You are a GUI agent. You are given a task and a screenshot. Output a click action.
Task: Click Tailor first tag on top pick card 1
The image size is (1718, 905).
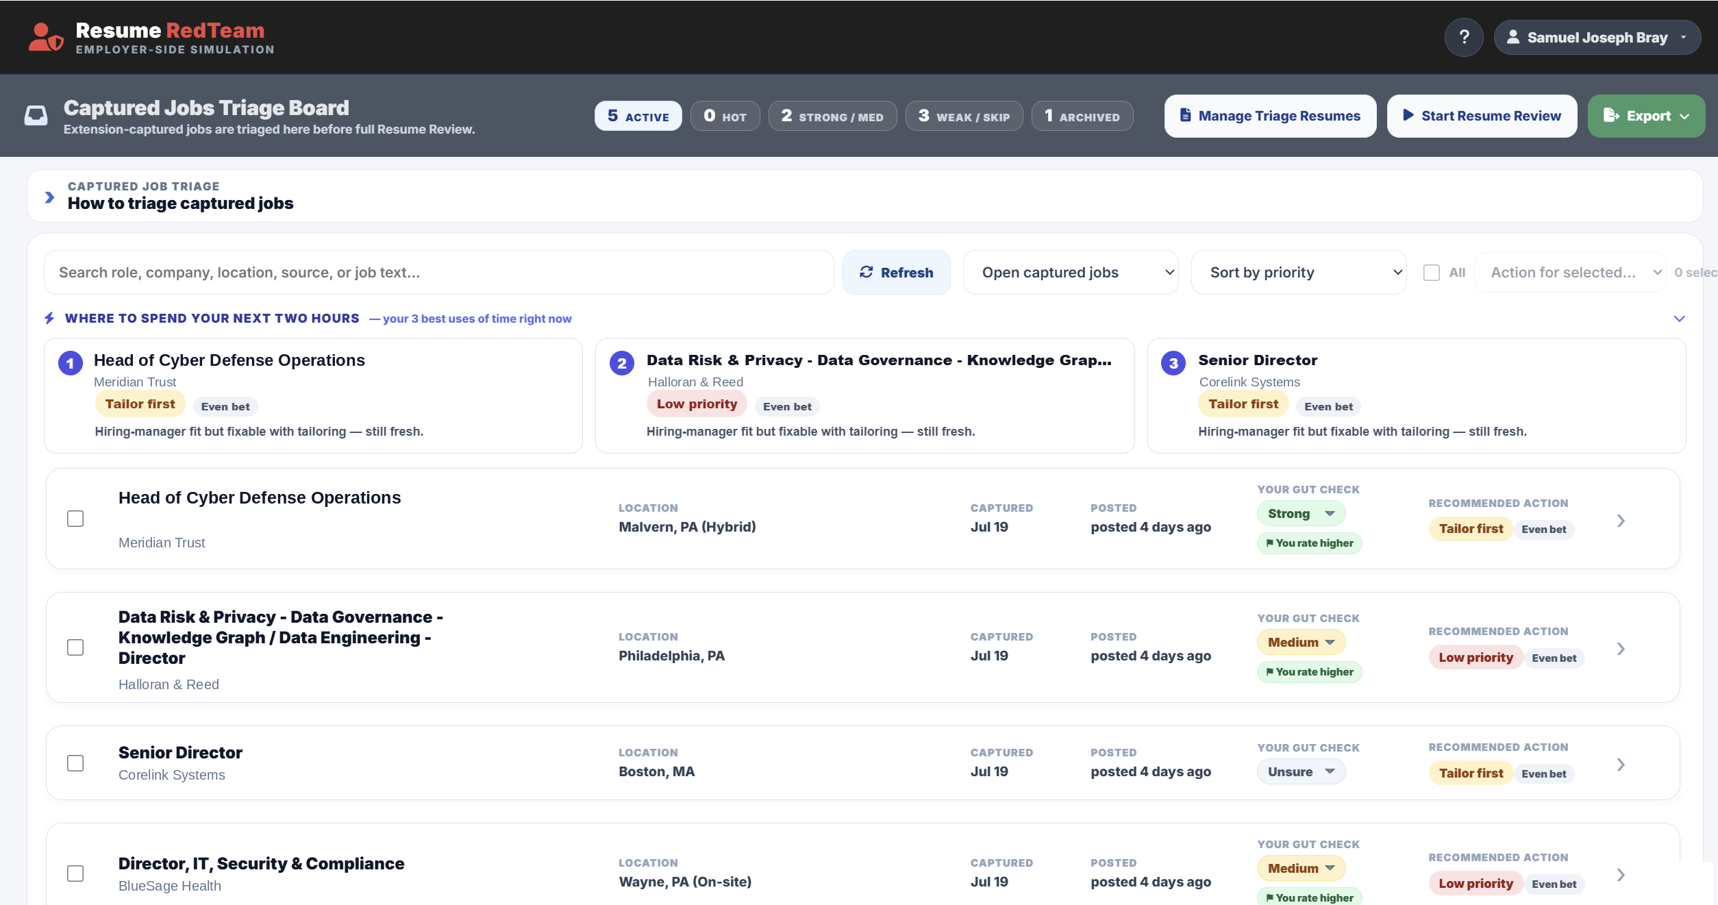[140, 404]
